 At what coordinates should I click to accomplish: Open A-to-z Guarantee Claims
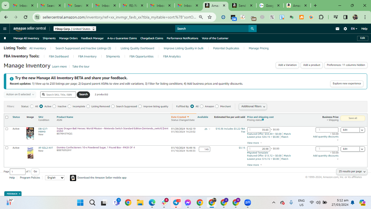(122, 38)
